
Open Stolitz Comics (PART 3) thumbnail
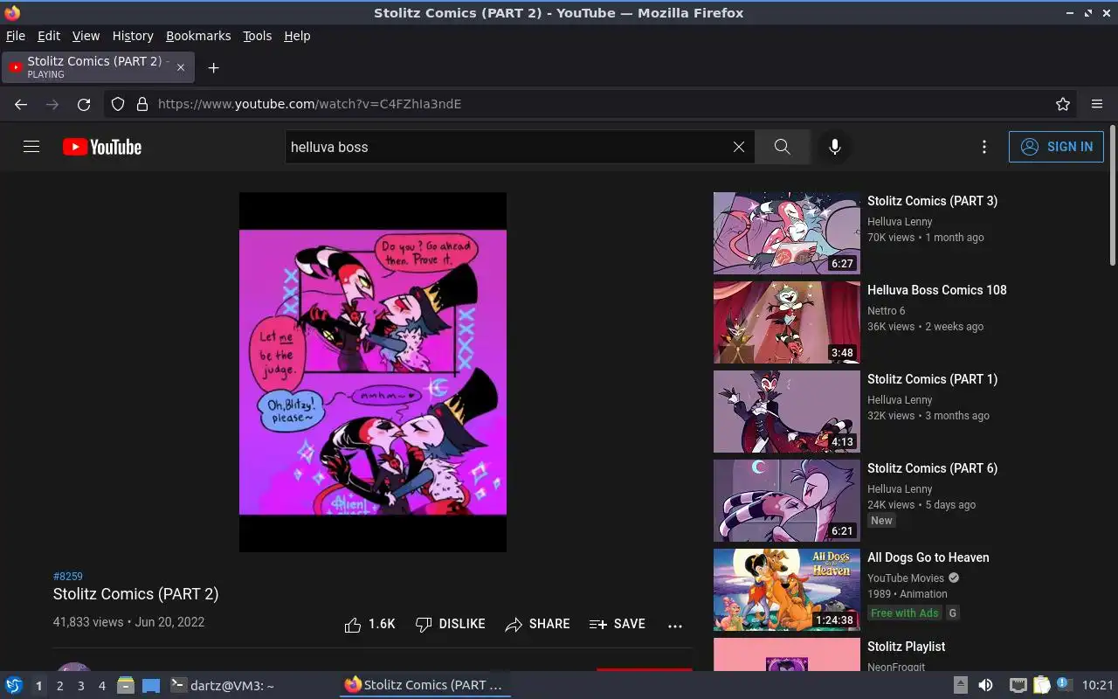(787, 233)
